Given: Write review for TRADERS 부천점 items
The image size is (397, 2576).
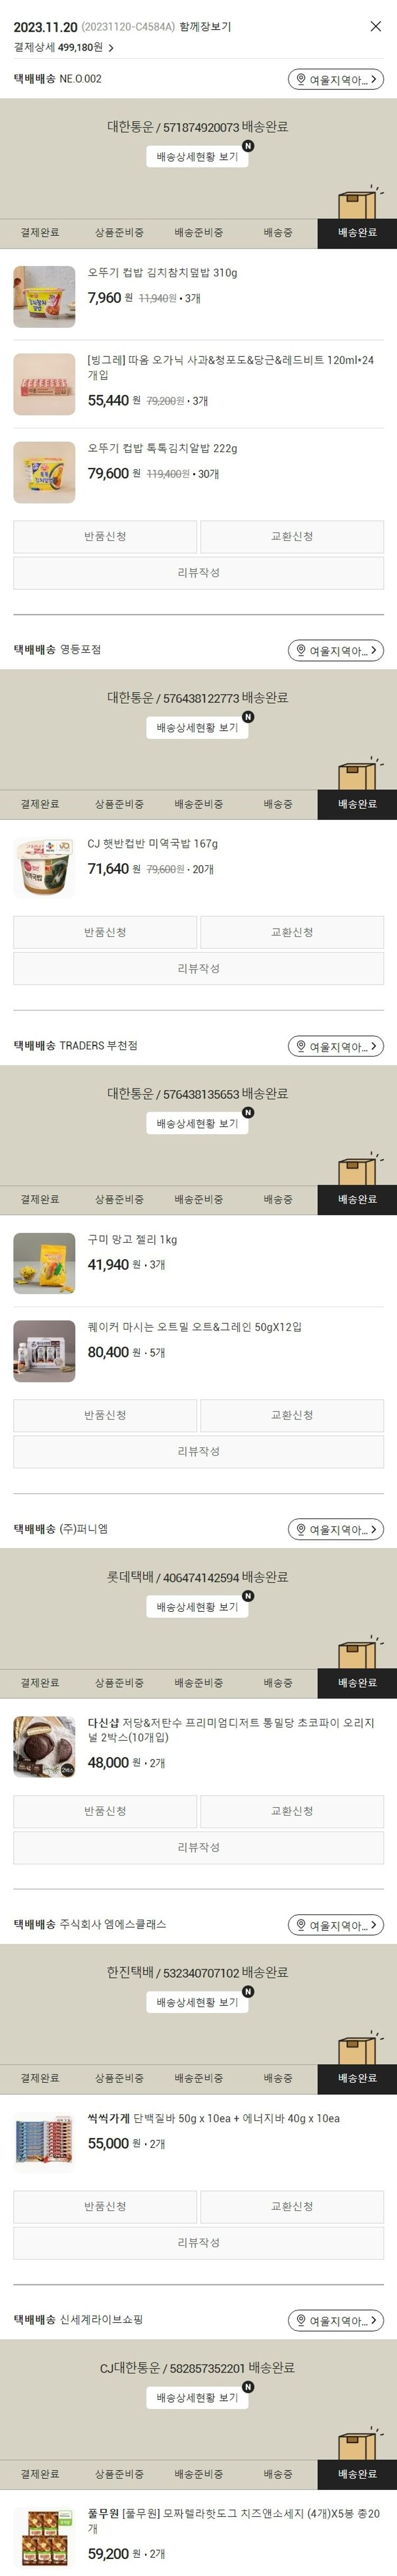Looking at the screenshot, I should click(x=198, y=1451).
